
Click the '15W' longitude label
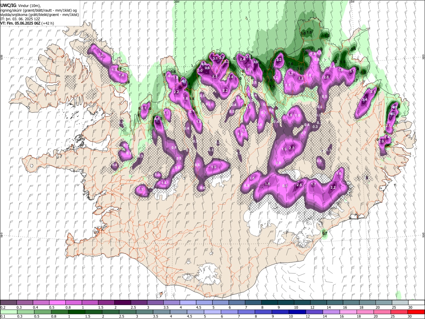coord(352,2)
